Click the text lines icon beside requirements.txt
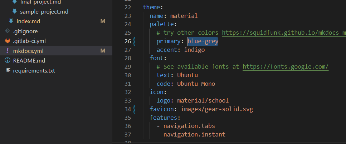 8,70
